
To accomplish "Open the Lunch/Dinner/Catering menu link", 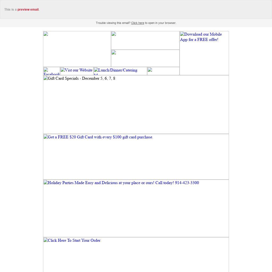I will (117, 70).
